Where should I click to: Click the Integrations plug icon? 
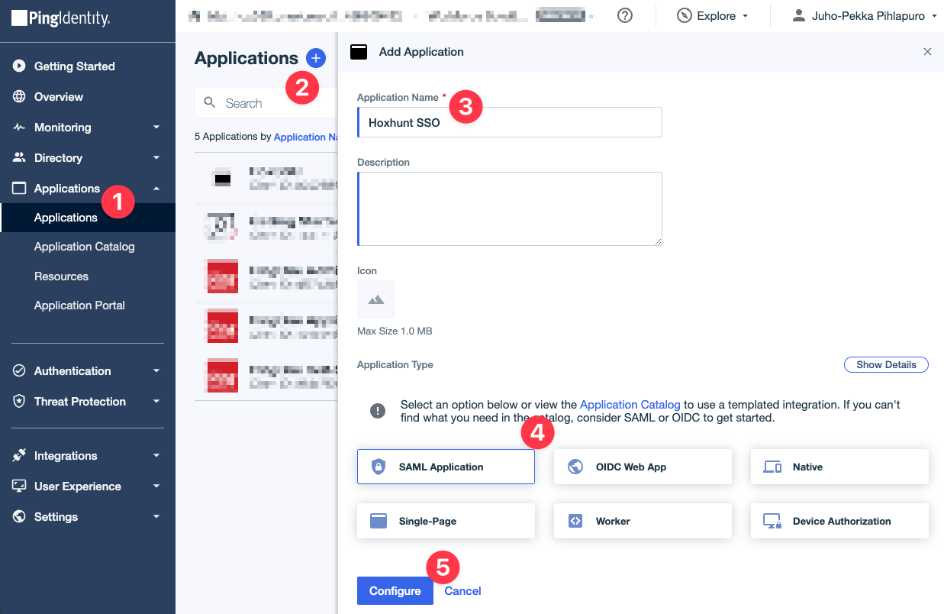20,456
